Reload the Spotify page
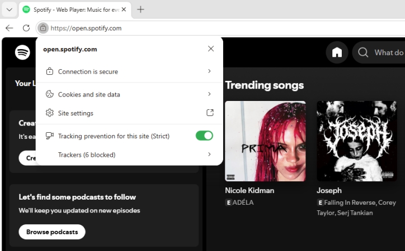Image resolution: width=405 pixels, height=251 pixels. point(26,28)
